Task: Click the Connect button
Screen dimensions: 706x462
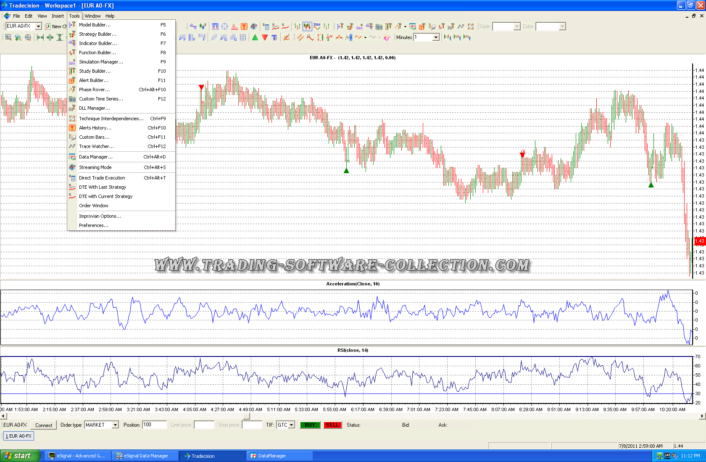Action: tap(44, 425)
